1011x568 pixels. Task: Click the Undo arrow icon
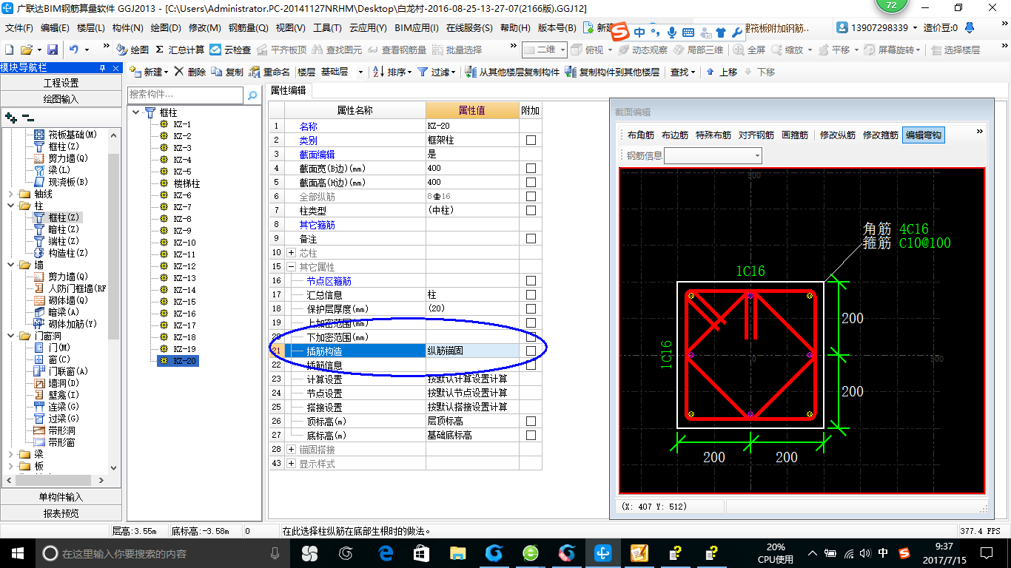tap(74, 50)
